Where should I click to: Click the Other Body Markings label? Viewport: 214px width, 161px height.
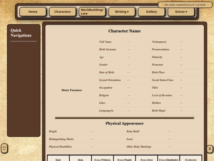[x=139, y=147]
